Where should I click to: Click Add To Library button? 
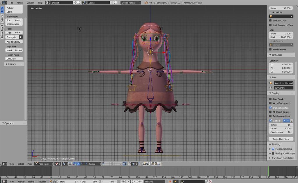coord(14,42)
